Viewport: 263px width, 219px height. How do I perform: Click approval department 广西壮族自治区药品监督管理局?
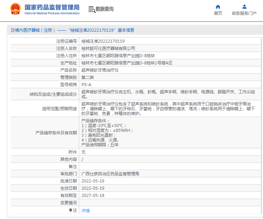(x=110, y=174)
